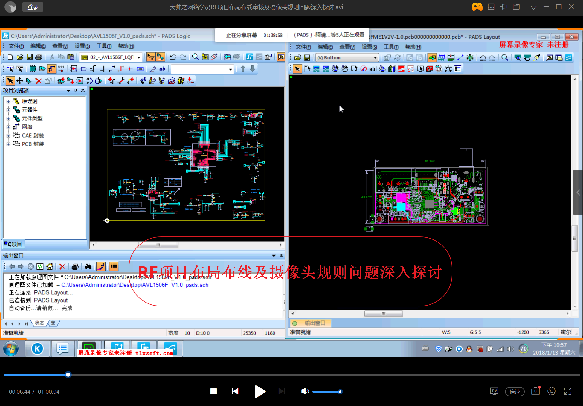583x406 pixels.
Task: Open 文件(F) menu in PADS Logic
Action: [x=16, y=46]
